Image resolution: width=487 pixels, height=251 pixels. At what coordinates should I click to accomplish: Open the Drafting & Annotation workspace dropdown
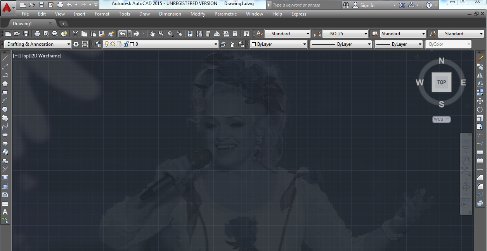38,44
